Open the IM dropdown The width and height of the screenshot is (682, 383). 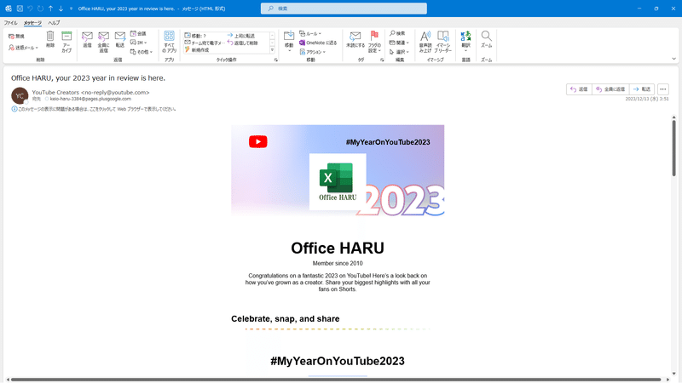coord(139,43)
